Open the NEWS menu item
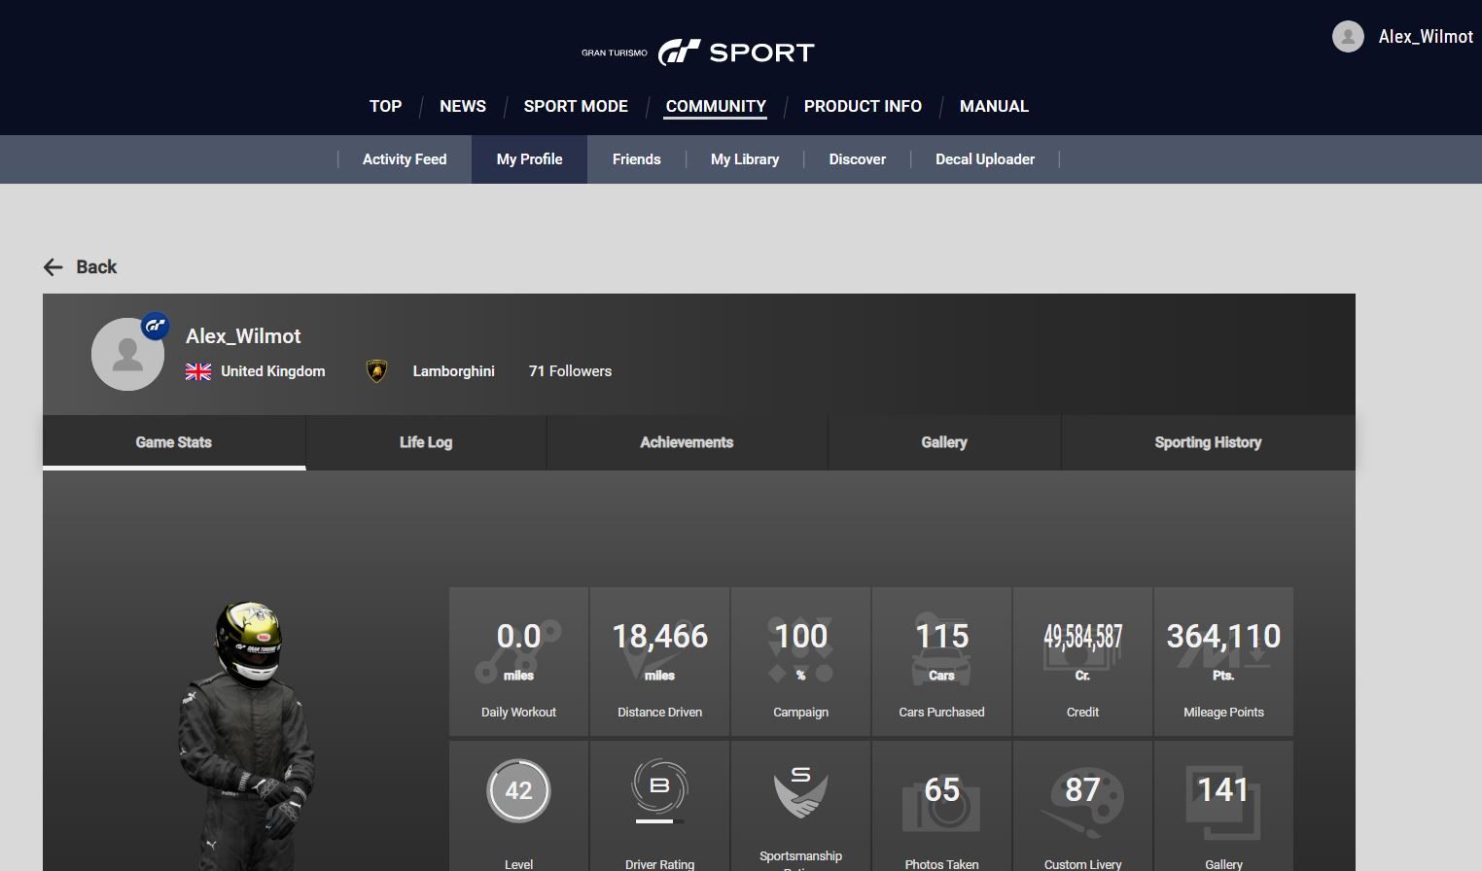The image size is (1482, 871). point(463,106)
